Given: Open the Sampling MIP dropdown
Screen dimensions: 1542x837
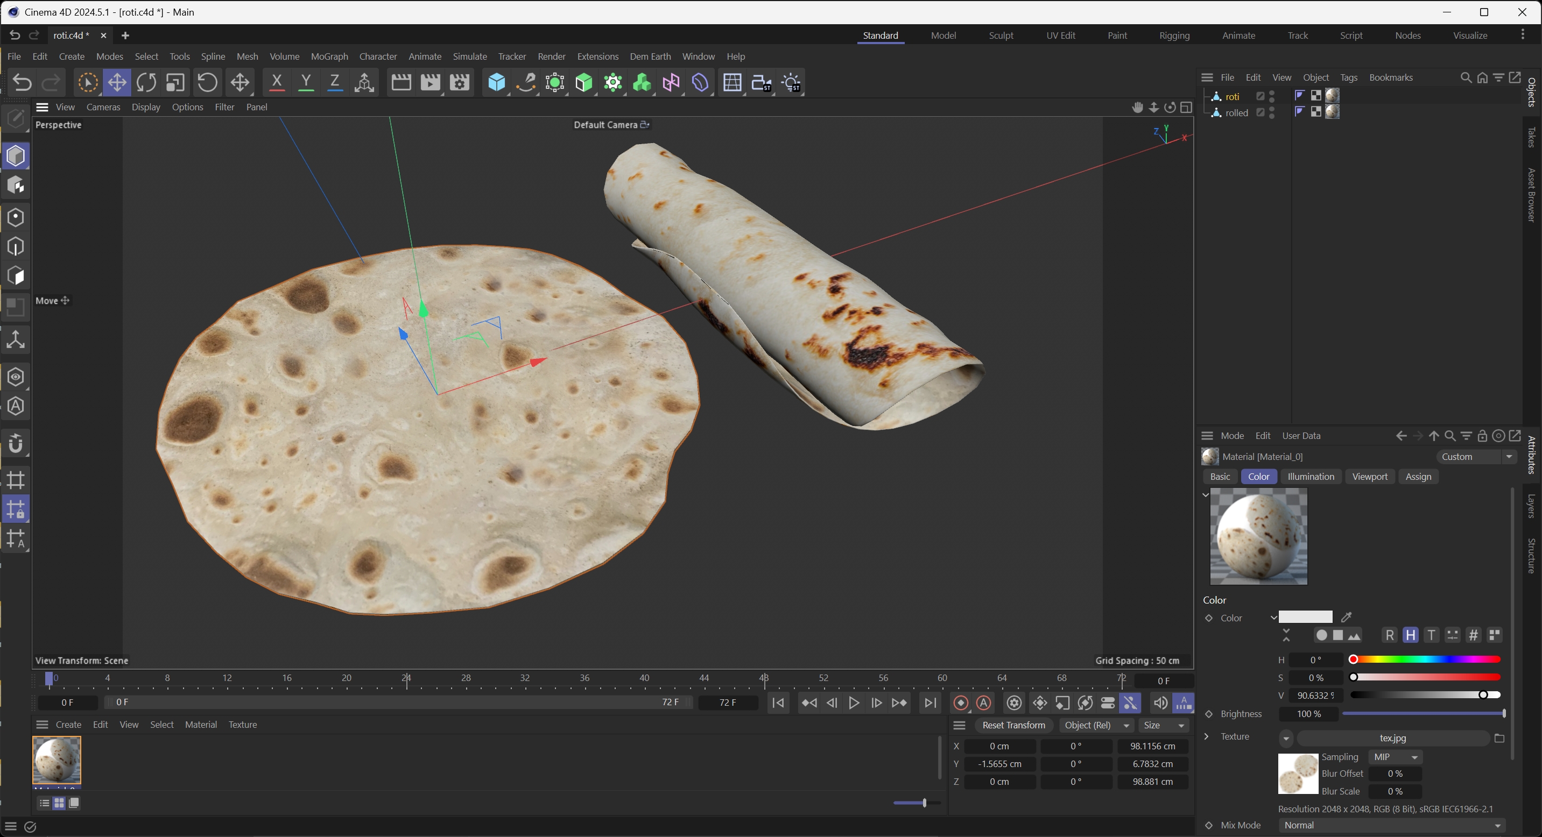Looking at the screenshot, I should coord(1396,757).
